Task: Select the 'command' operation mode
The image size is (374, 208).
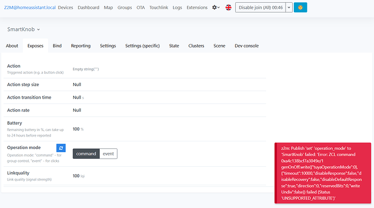Action: [86, 154]
